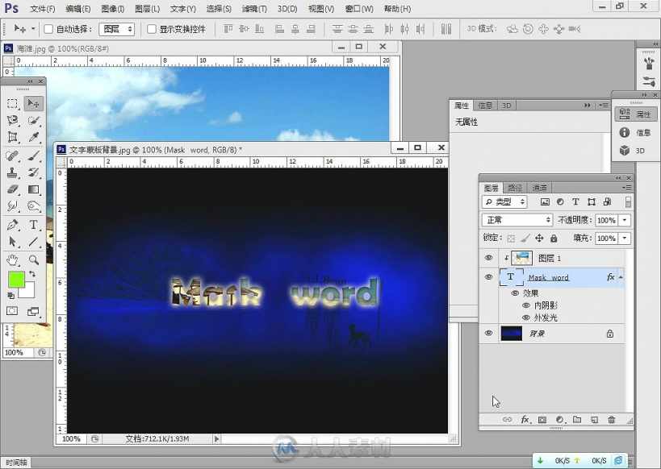Select the Eyedropper tool

[33, 137]
